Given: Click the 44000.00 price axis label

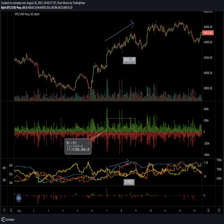Looking at the screenshot, I should pyautogui.click(x=208, y=42).
